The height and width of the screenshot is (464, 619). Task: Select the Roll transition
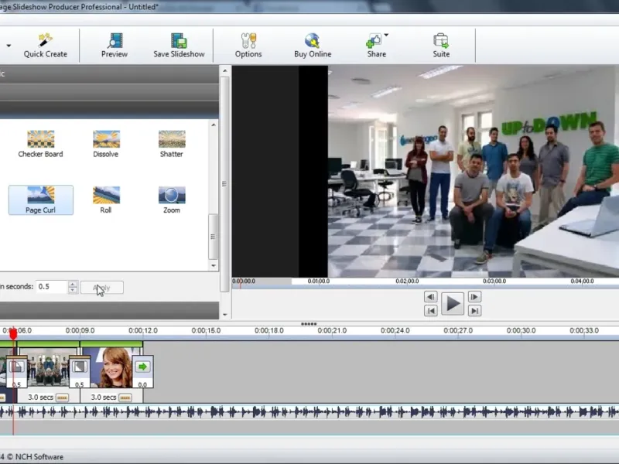pos(106,195)
